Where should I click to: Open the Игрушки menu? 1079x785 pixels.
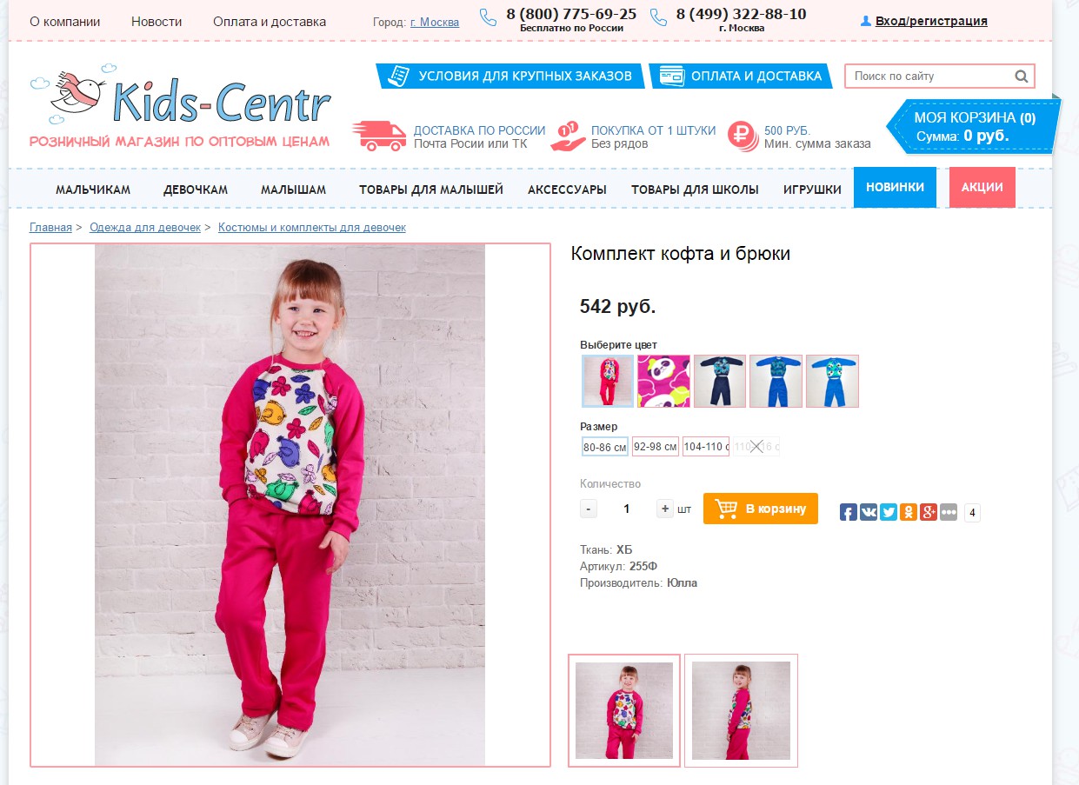click(x=812, y=189)
